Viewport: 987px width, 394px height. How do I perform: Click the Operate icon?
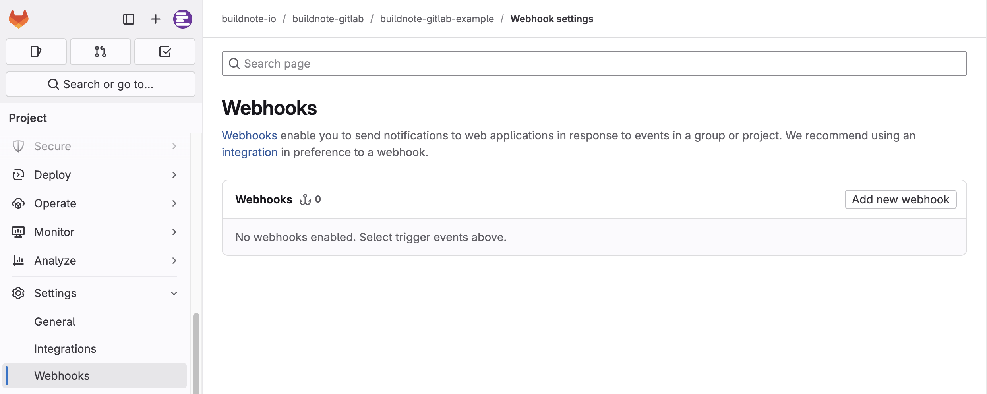(x=18, y=203)
